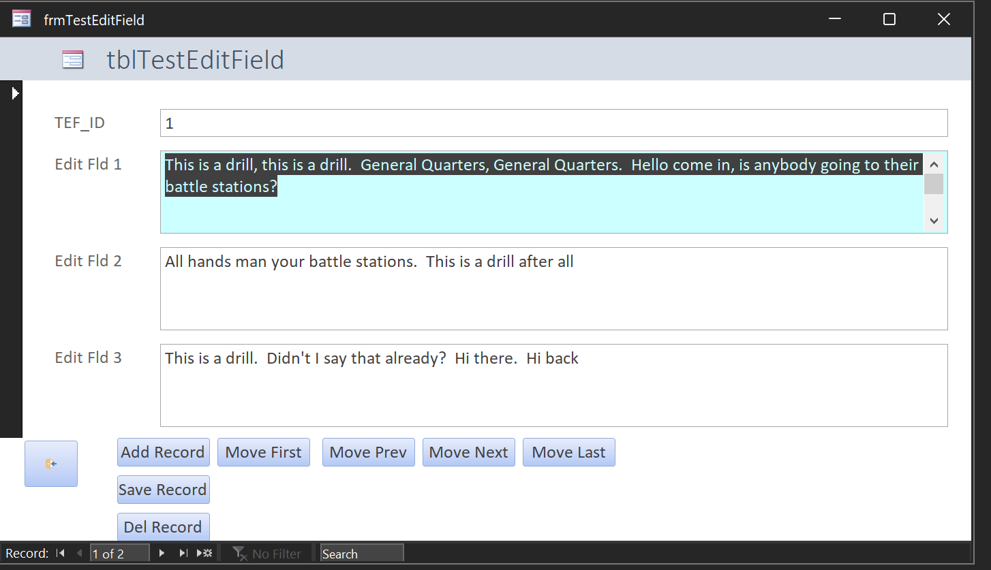Click the TEF_ID label

(x=80, y=123)
